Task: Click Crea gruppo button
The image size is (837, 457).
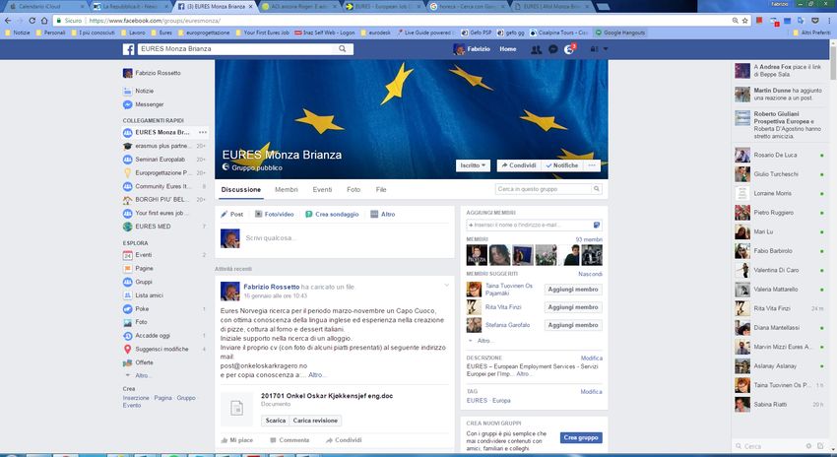Action: point(581,437)
